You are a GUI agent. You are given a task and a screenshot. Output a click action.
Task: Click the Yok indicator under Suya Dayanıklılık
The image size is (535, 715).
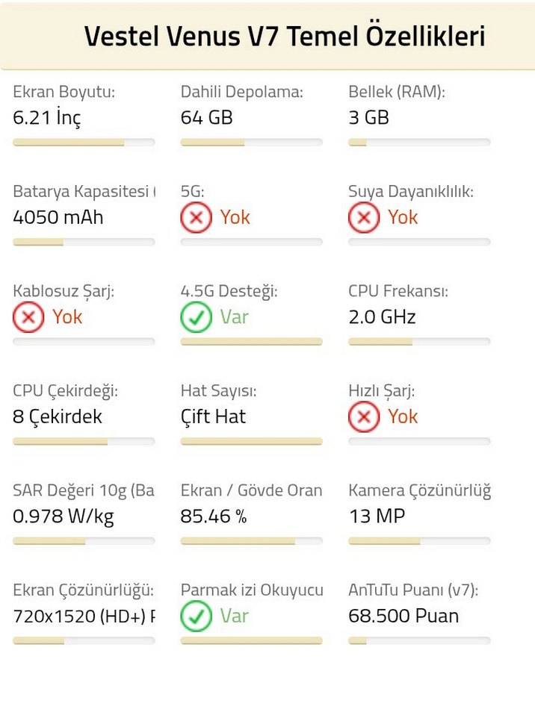[403, 217]
